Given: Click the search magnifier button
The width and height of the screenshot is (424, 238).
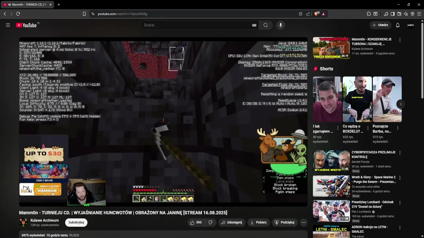Looking at the screenshot, I should [x=266, y=25].
